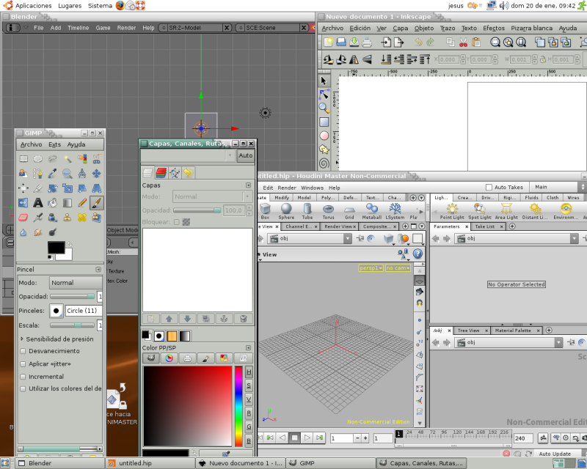
Task: Switch to the Material Palette tab
Action: point(513,330)
